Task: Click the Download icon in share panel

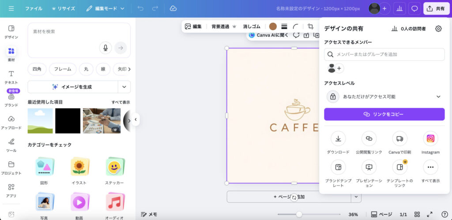Action: [x=338, y=139]
